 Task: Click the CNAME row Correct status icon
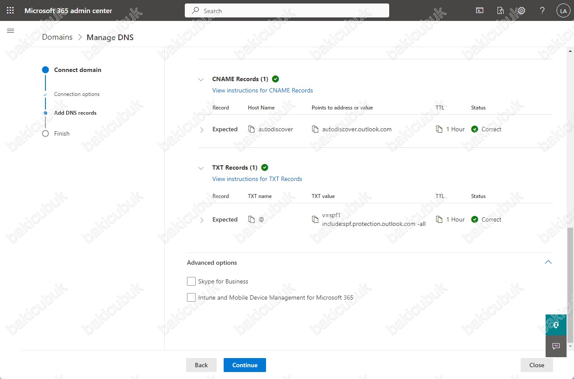point(475,129)
